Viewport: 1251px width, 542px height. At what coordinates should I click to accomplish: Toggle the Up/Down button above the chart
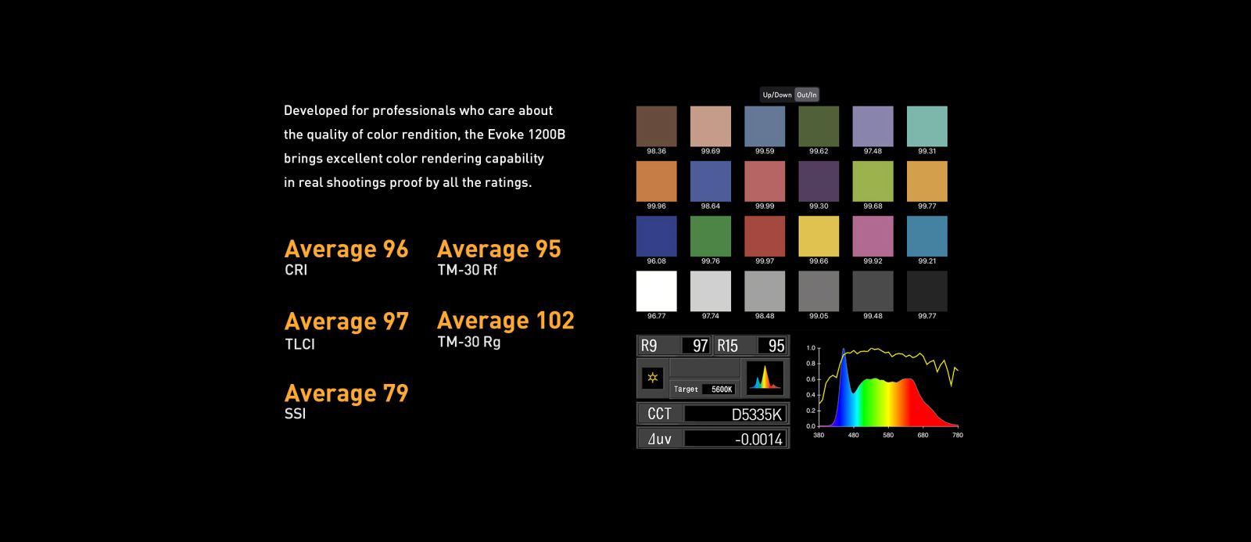coord(777,95)
